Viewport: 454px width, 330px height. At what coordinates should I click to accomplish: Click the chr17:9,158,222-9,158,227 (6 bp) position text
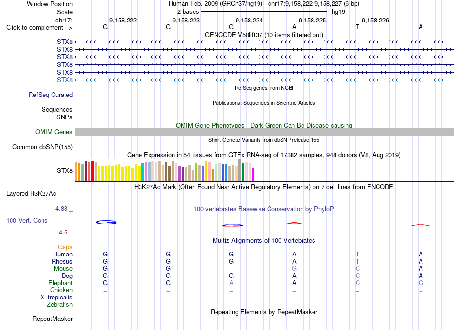tap(313, 4)
